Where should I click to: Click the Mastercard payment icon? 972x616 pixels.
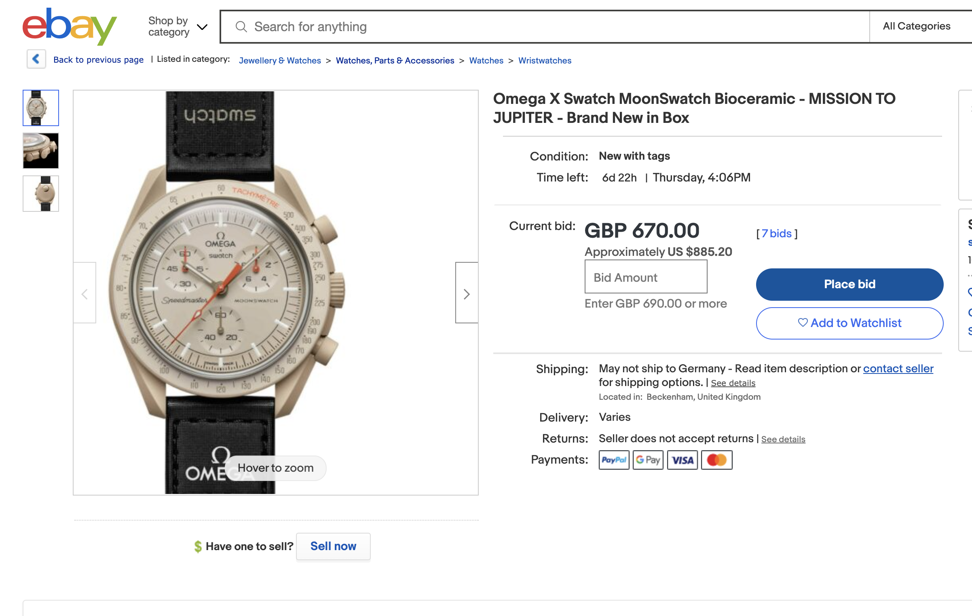point(716,460)
